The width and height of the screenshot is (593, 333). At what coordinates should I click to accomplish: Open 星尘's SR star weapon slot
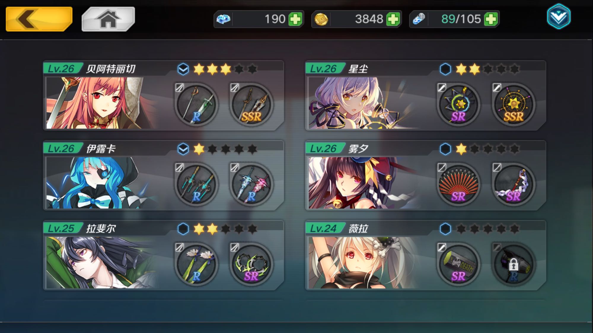[458, 104]
